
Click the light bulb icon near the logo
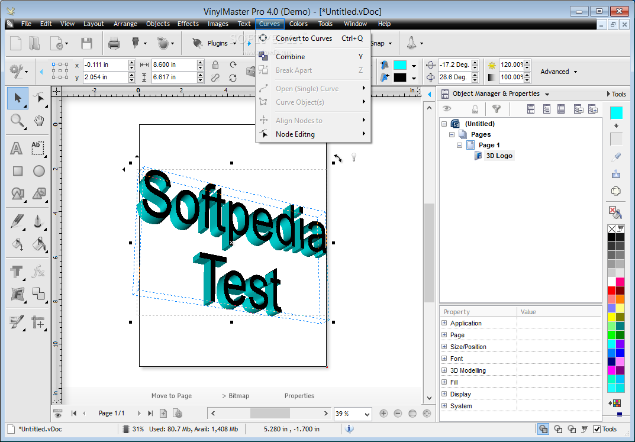pos(353,157)
